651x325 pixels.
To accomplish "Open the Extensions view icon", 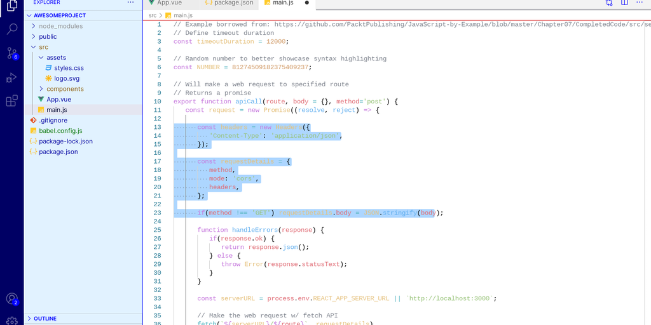I will pos(12,101).
